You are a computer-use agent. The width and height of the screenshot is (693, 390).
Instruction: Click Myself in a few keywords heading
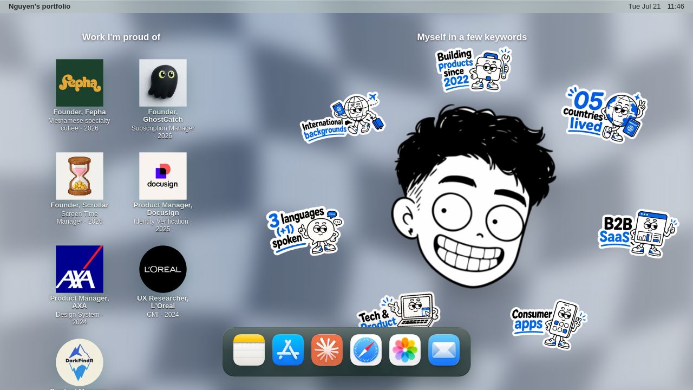click(472, 37)
